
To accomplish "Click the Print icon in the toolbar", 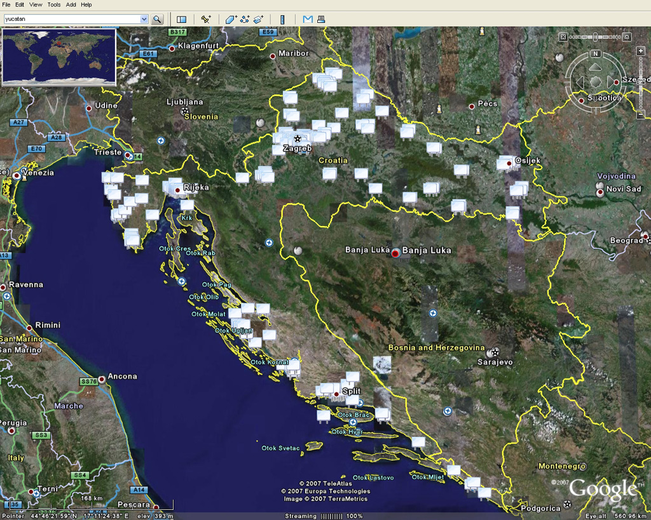I will (x=321, y=19).
